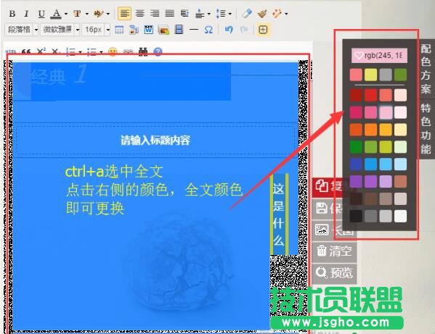Open the font color dropdown arrow
This screenshot has height=334, width=435.
(66, 14)
